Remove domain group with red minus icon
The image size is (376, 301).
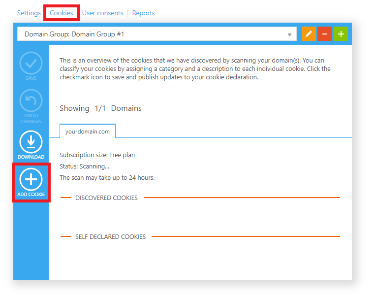[324, 34]
